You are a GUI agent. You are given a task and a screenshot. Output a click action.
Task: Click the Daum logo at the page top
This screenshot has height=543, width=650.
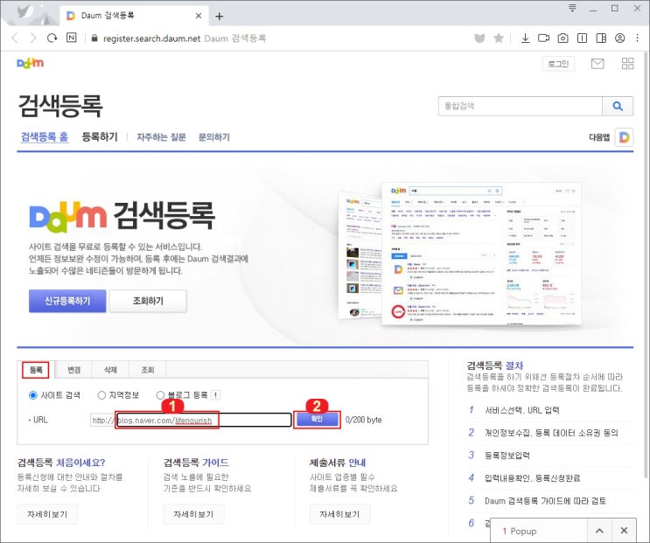tap(31, 63)
